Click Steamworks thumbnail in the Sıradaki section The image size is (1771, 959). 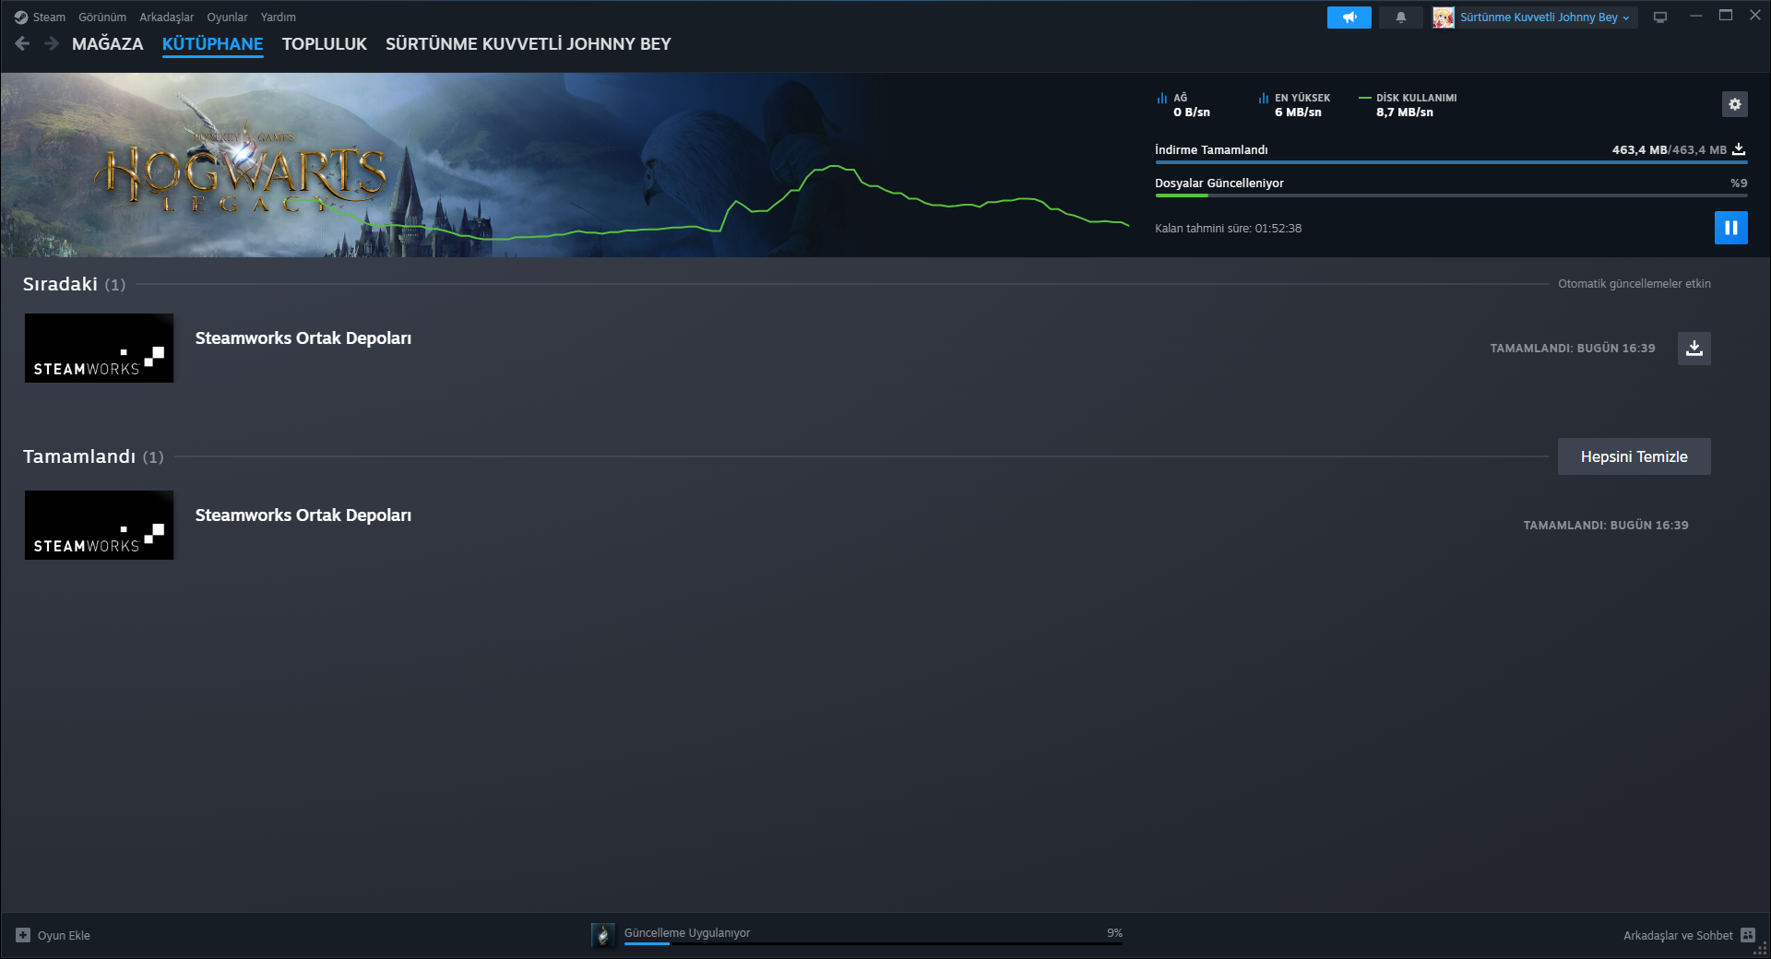(99, 349)
